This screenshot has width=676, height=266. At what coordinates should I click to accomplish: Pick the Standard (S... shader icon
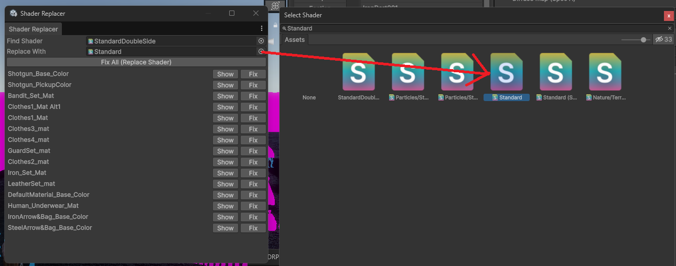click(555, 73)
